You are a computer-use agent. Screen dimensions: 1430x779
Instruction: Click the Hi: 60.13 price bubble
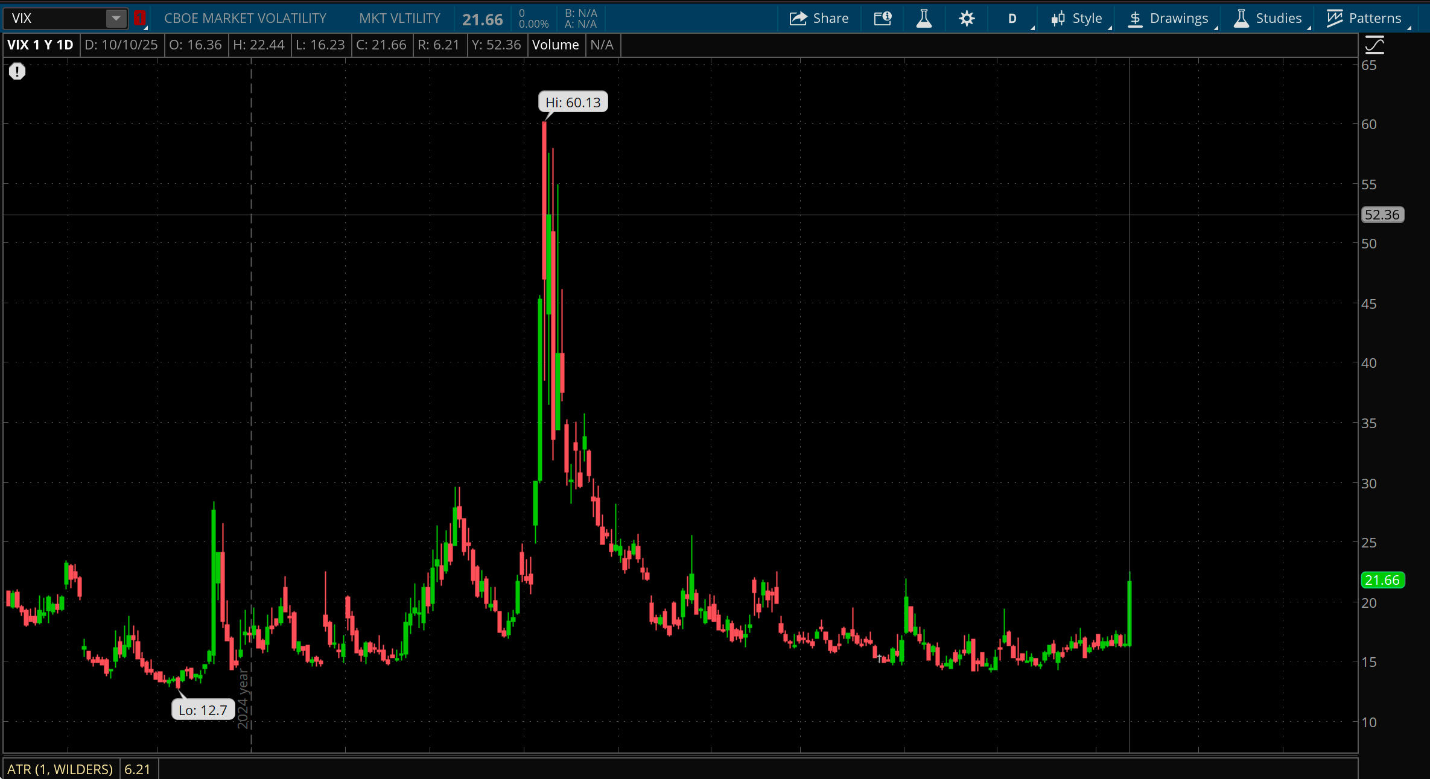point(573,102)
